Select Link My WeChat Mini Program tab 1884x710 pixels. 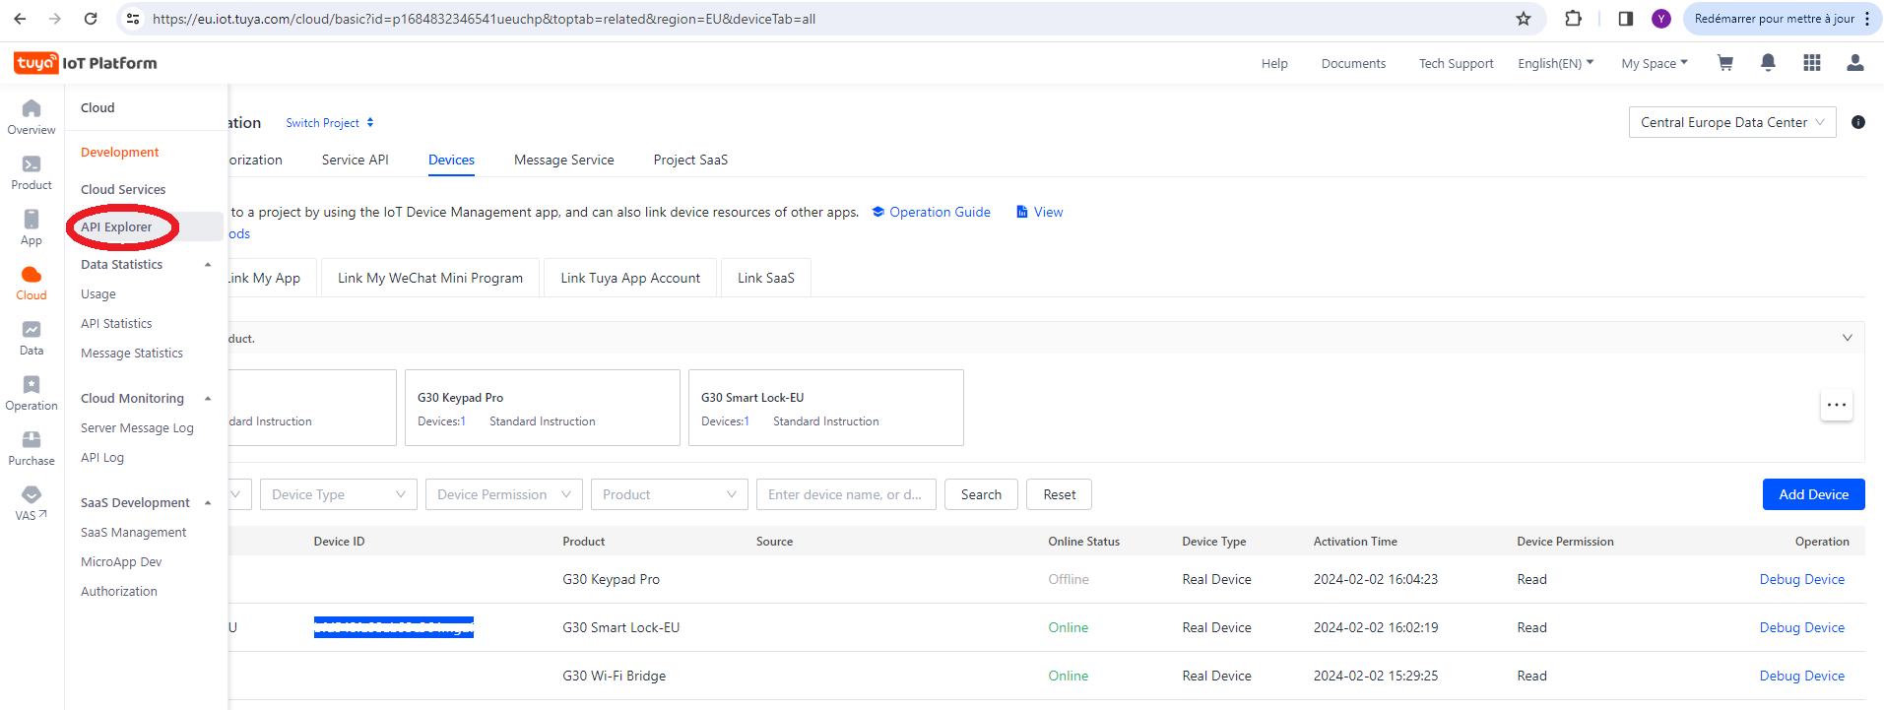430,278
